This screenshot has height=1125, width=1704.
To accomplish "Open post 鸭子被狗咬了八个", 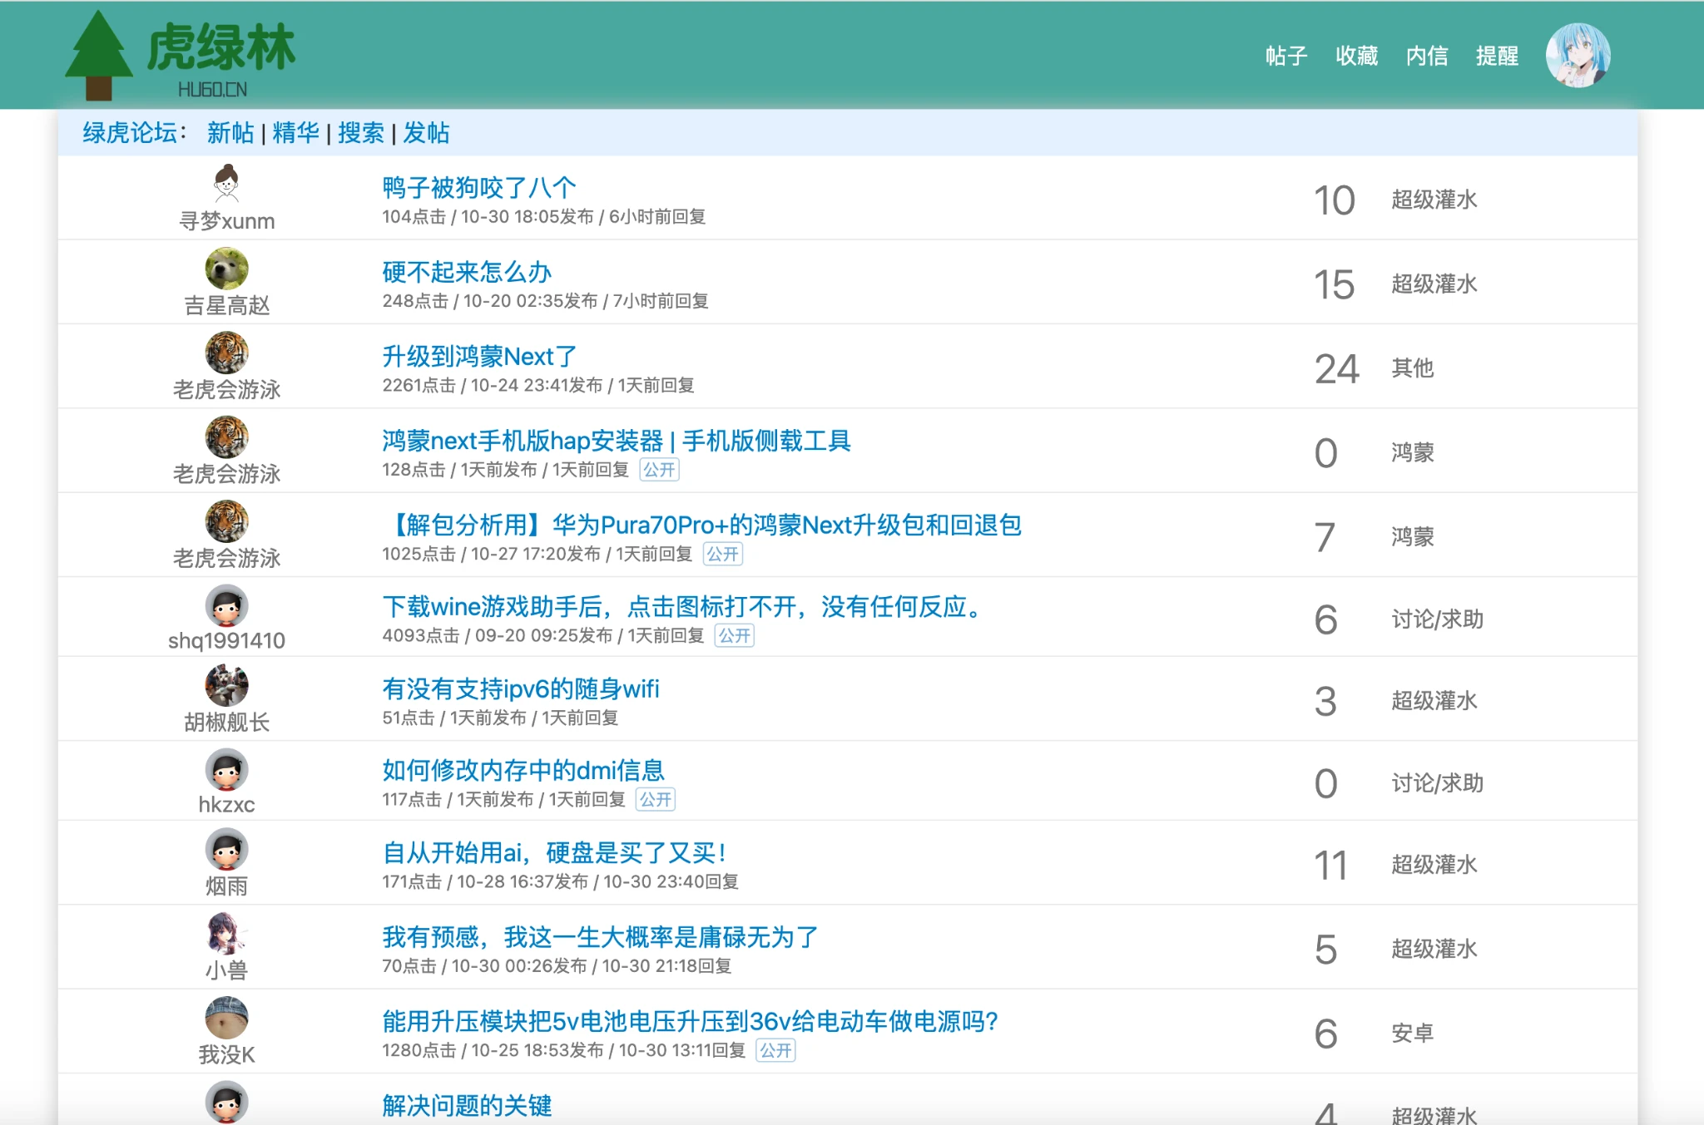I will tap(479, 188).
